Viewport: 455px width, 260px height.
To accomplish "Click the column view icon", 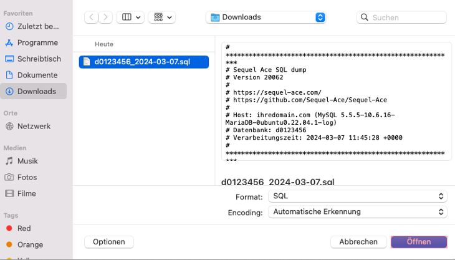I will pyautogui.click(x=127, y=17).
